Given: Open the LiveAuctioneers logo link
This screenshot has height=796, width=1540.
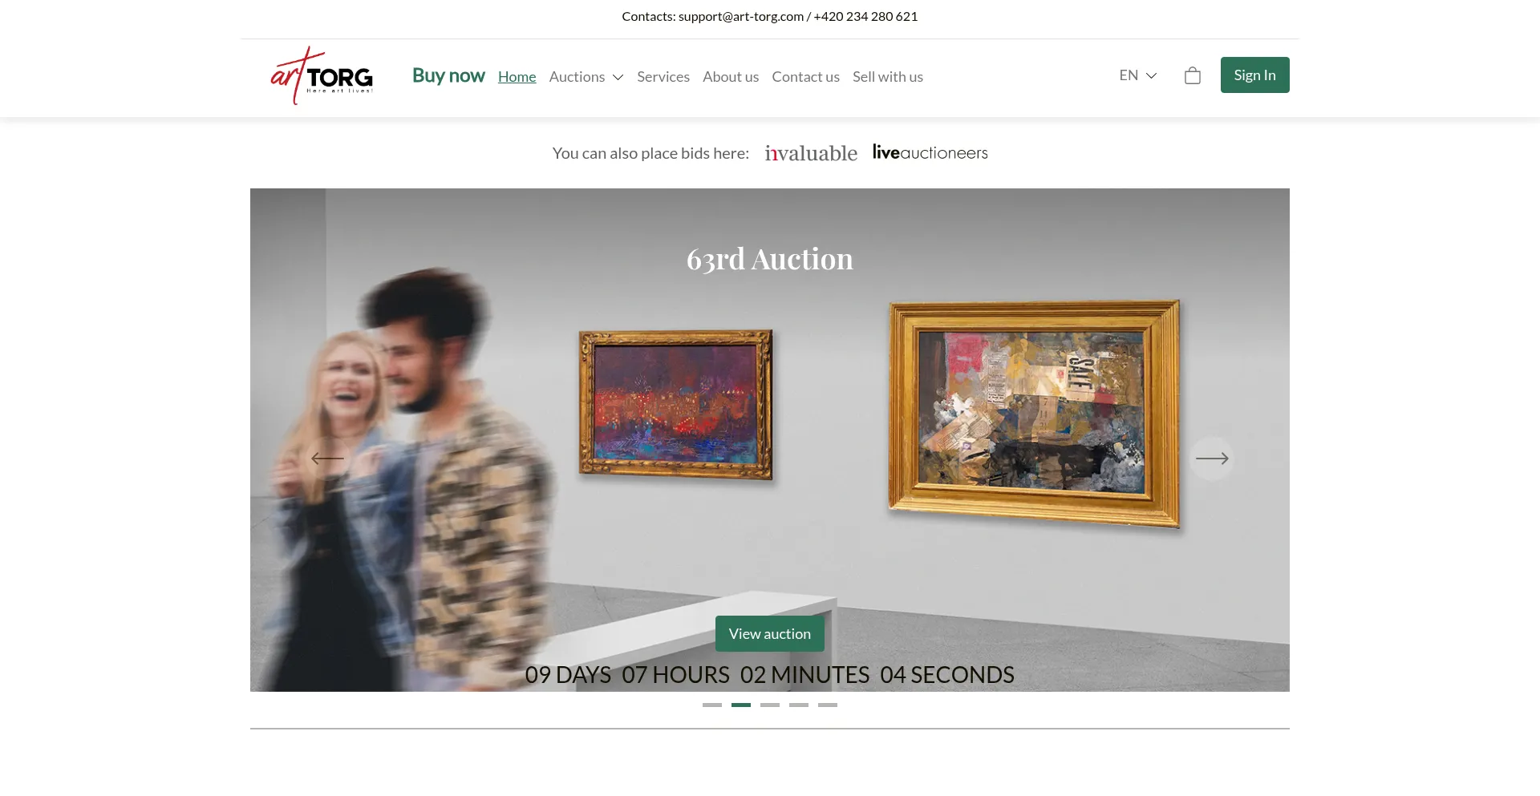Looking at the screenshot, I should pyautogui.click(x=930, y=152).
